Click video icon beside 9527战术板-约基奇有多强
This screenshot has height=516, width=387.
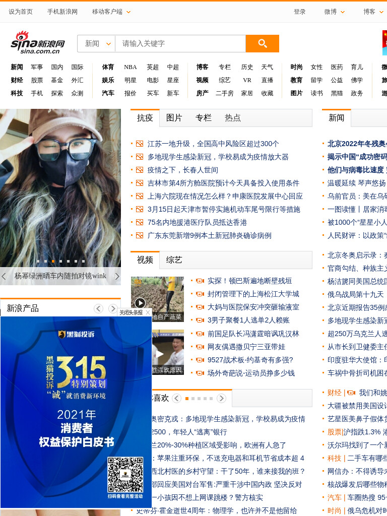(200, 360)
